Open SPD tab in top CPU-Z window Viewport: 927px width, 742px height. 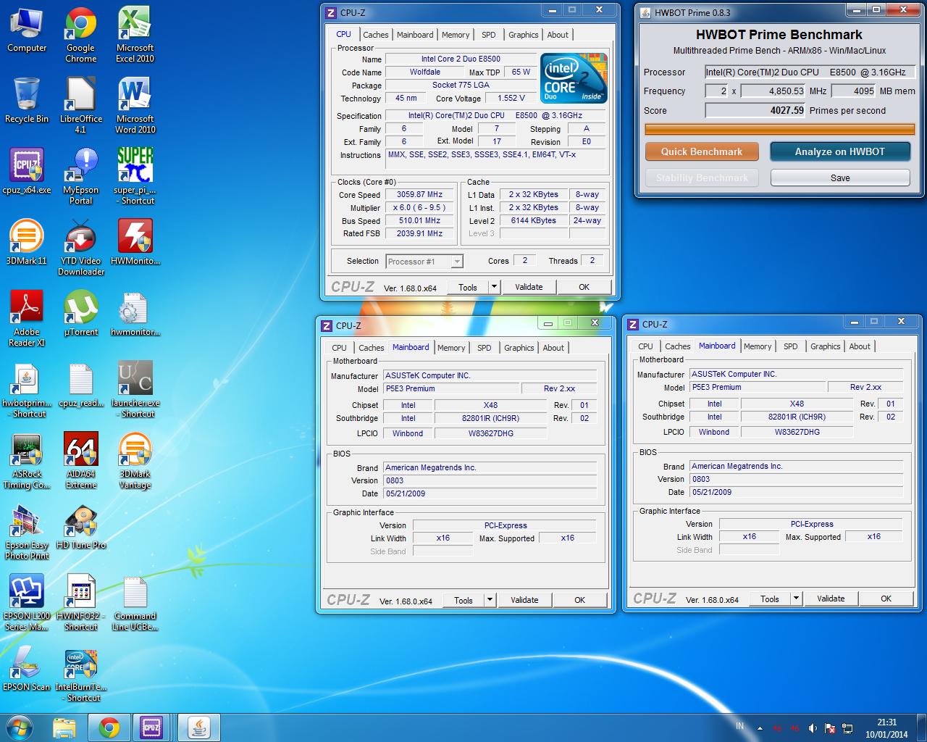489,35
